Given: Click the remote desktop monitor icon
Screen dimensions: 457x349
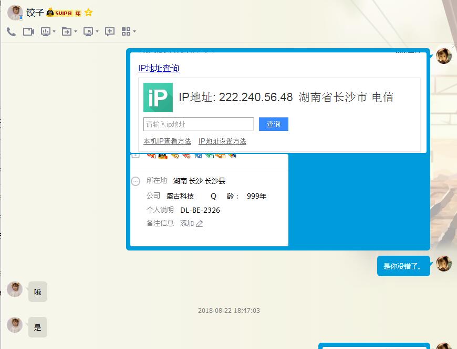Looking at the screenshot, I should pos(88,31).
